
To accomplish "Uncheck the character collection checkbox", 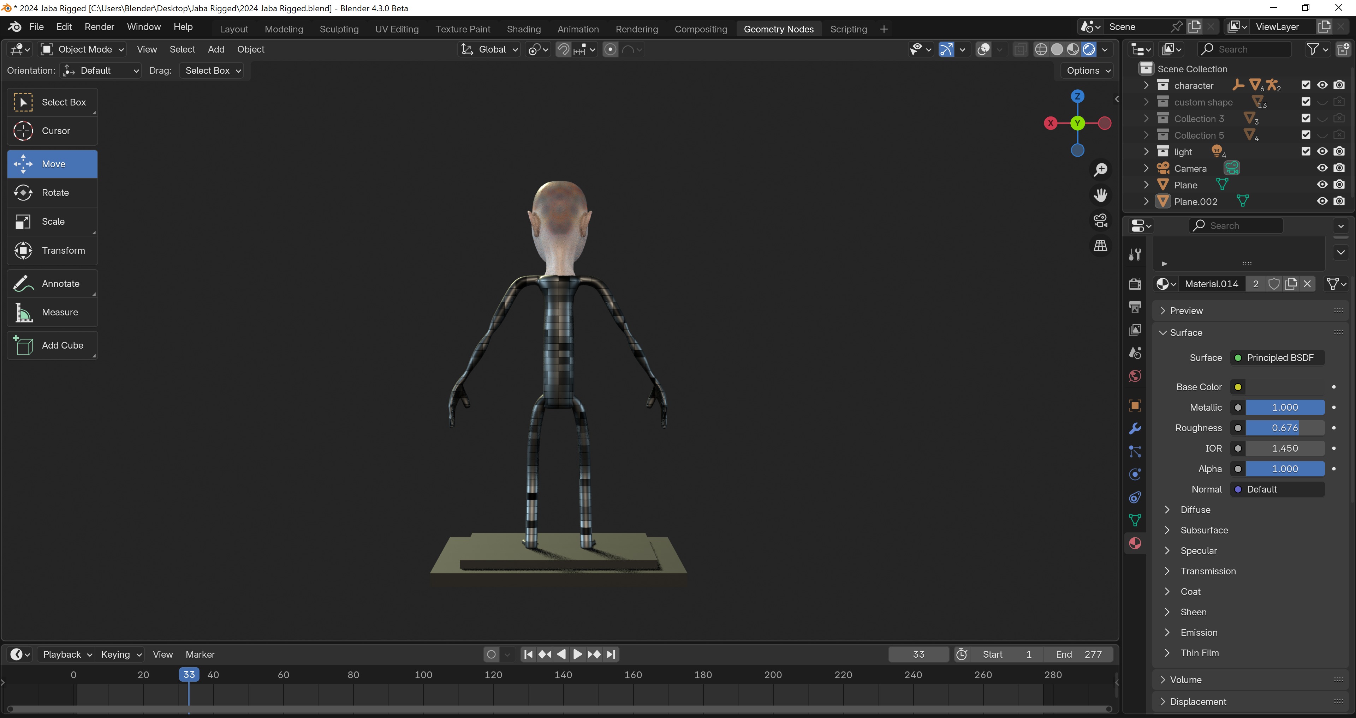I will pos(1306,85).
